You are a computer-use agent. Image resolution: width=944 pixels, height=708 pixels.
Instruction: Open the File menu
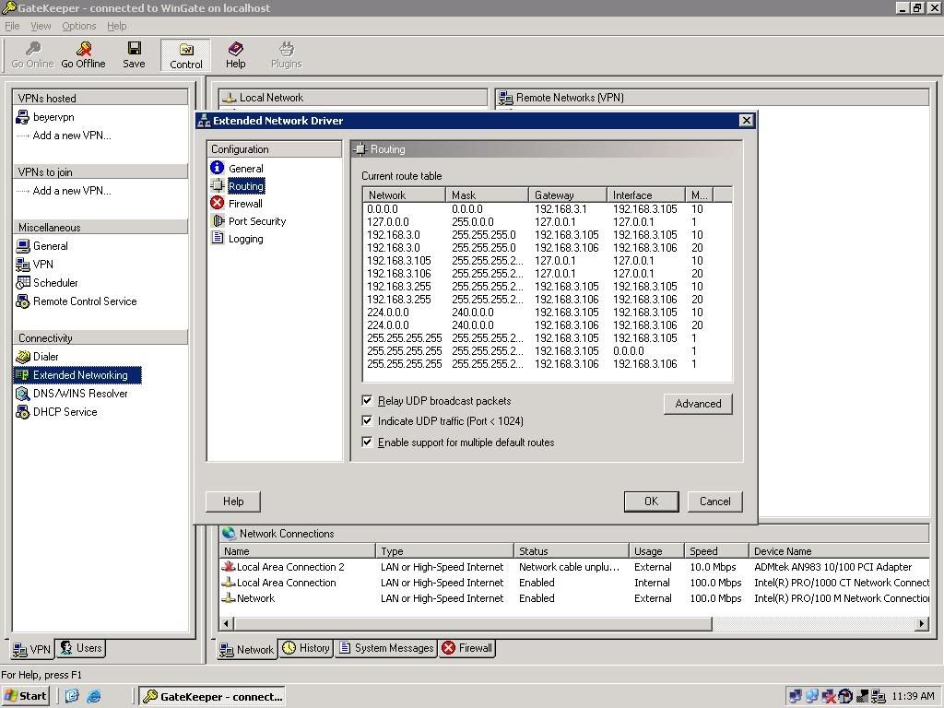12,26
